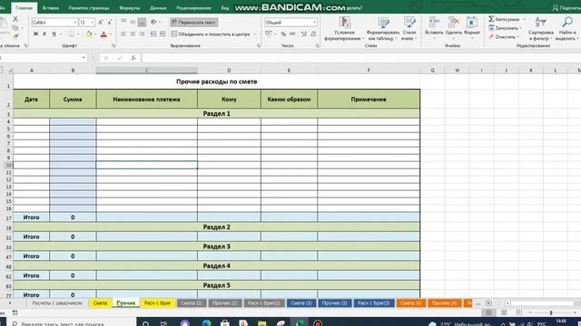Increase font size with large A button
This screenshot has height=326, width=581.
(101, 23)
